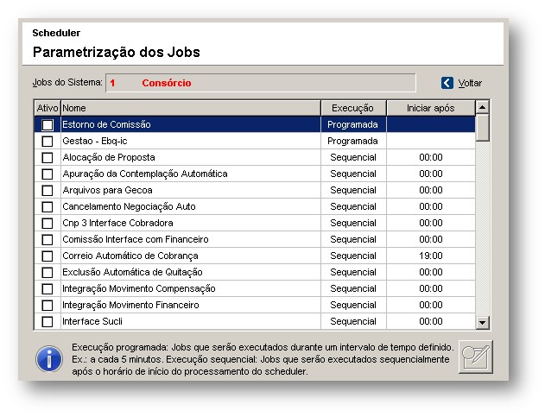Image resolution: width=545 pixels, height=417 pixels.
Task: Click 00:00 time for Interface Sucli
Action: point(431,321)
